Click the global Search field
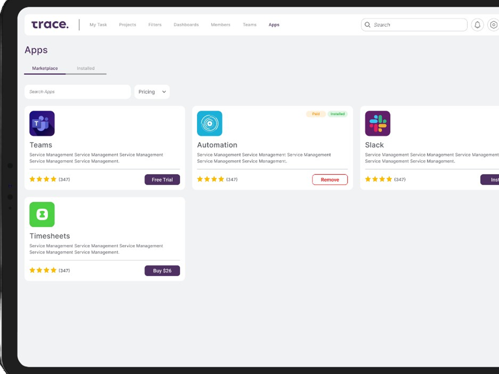This screenshot has height=374, width=499. (414, 25)
